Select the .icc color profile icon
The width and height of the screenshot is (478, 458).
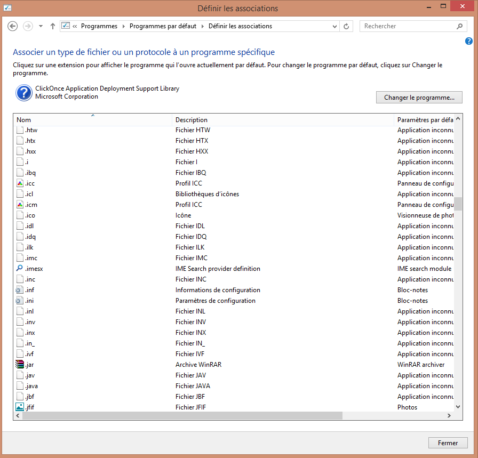(x=20, y=183)
